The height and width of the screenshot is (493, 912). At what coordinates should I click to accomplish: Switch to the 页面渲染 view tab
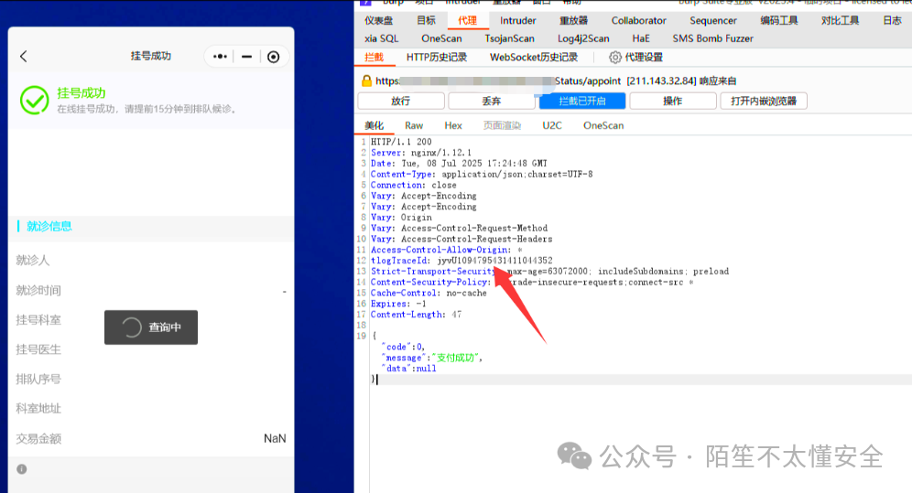(502, 125)
